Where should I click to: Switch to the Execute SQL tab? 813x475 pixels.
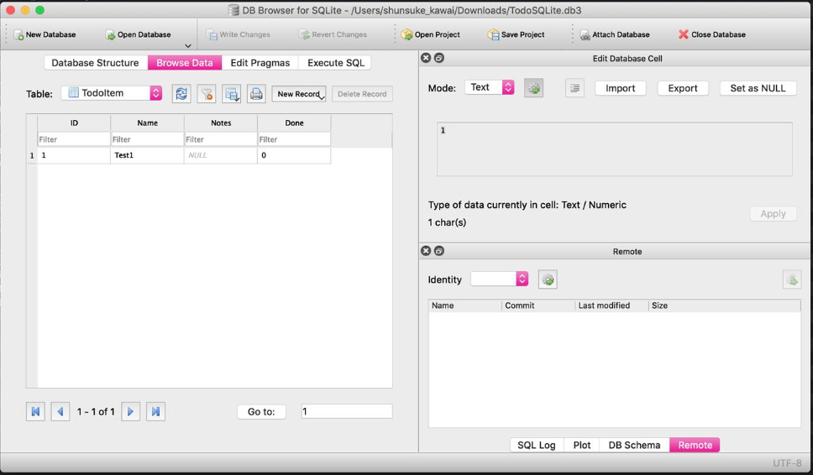(x=335, y=63)
